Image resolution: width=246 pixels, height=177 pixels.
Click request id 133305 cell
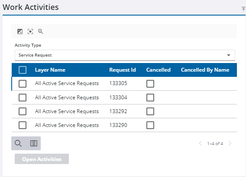[118, 83]
